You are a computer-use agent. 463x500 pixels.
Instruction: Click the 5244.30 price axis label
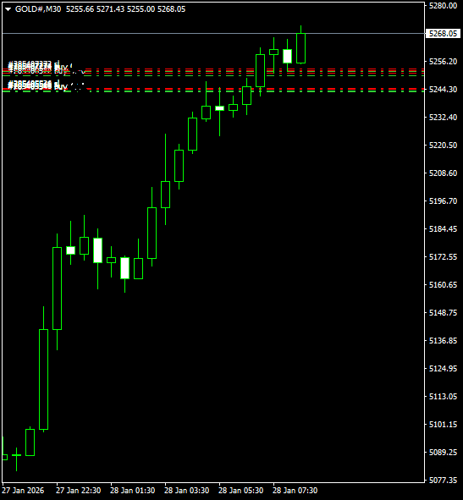[443, 90]
